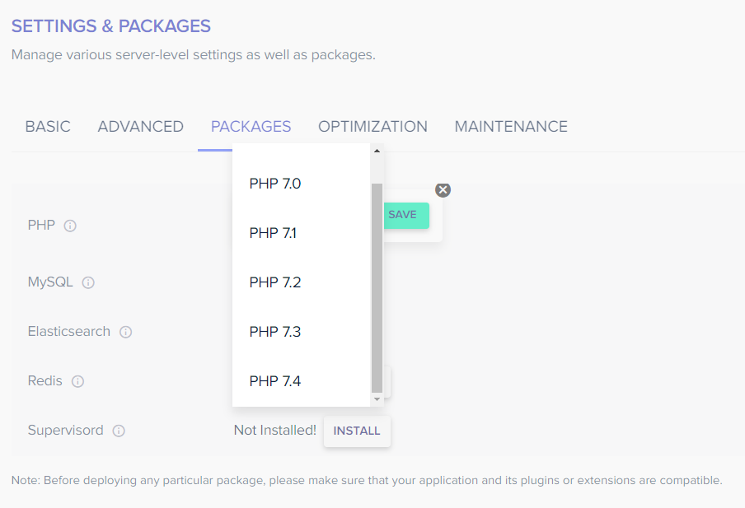The image size is (745, 508).
Task: Open the MAINTENANCE tab
Action: point(511,127)
